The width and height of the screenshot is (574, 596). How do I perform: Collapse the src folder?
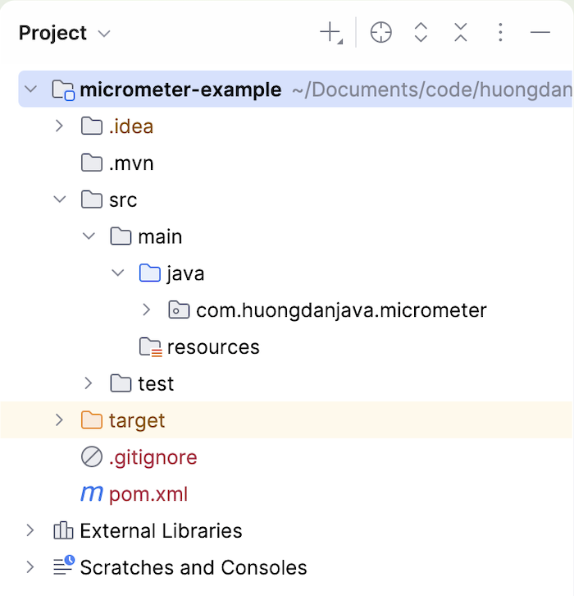[x=59, y=199]
